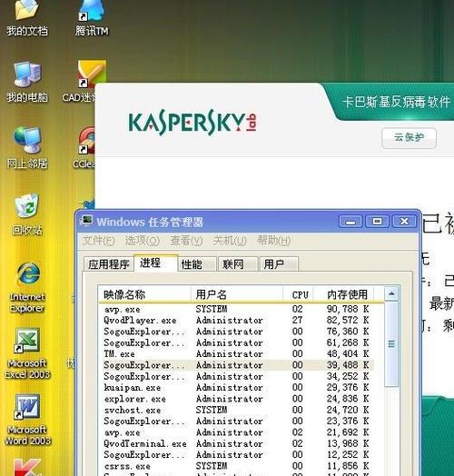
Task: Select the kuaipan.exe process
Action: click(237, 388)
